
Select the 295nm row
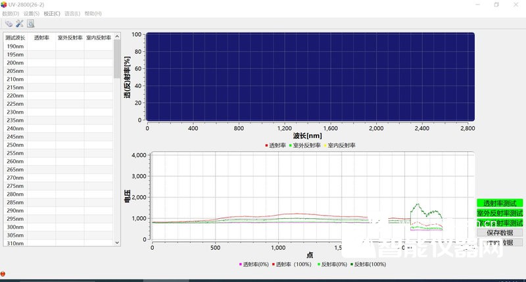click(x=59, y=219)
